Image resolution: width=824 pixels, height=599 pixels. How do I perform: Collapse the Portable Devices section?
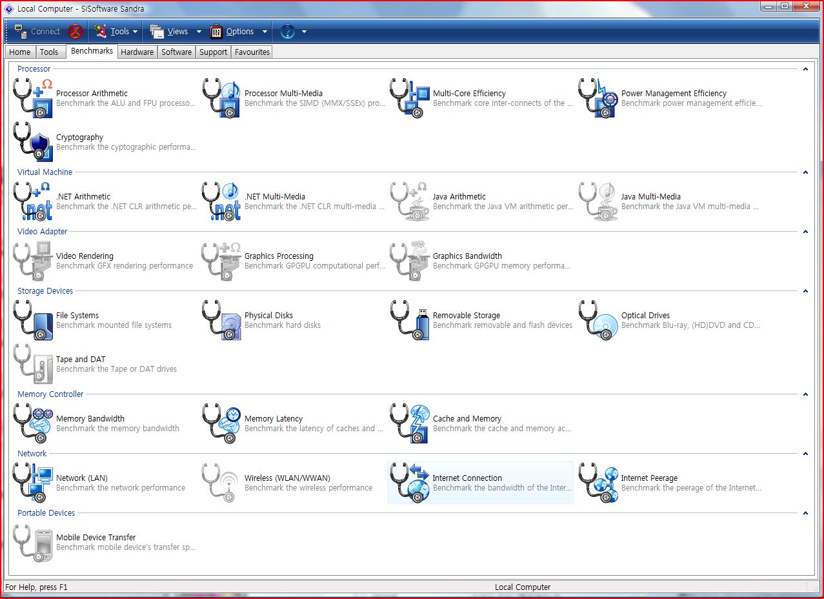805,513
